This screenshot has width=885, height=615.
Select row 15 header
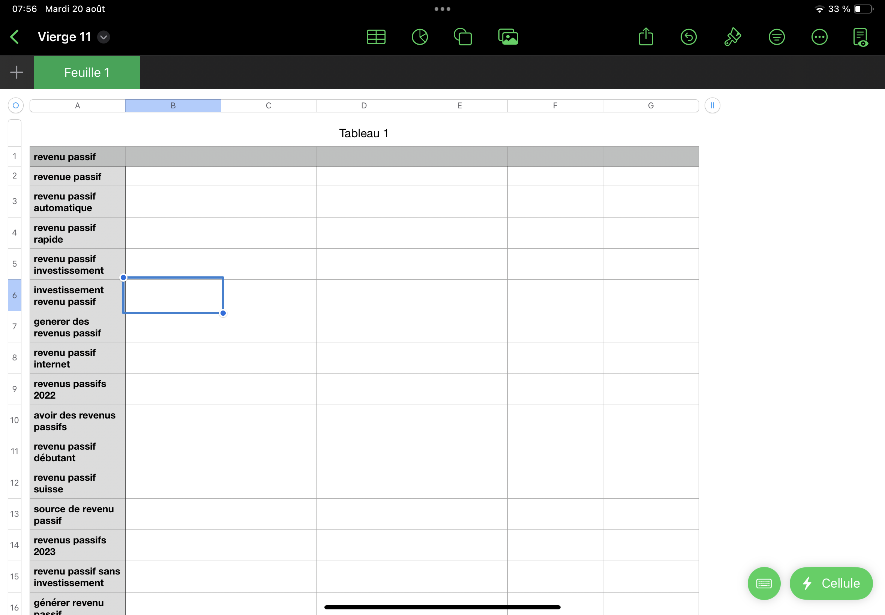click(x=15, y=576)
